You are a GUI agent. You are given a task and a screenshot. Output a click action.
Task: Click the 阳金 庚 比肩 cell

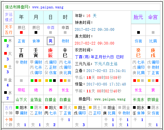[109, 110]
